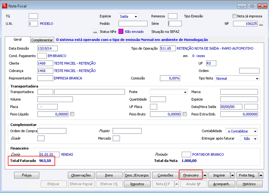Open the arrow menu next to Imprimir button
The height and width of the screenshot is (193, 269).
pos(233,175)
